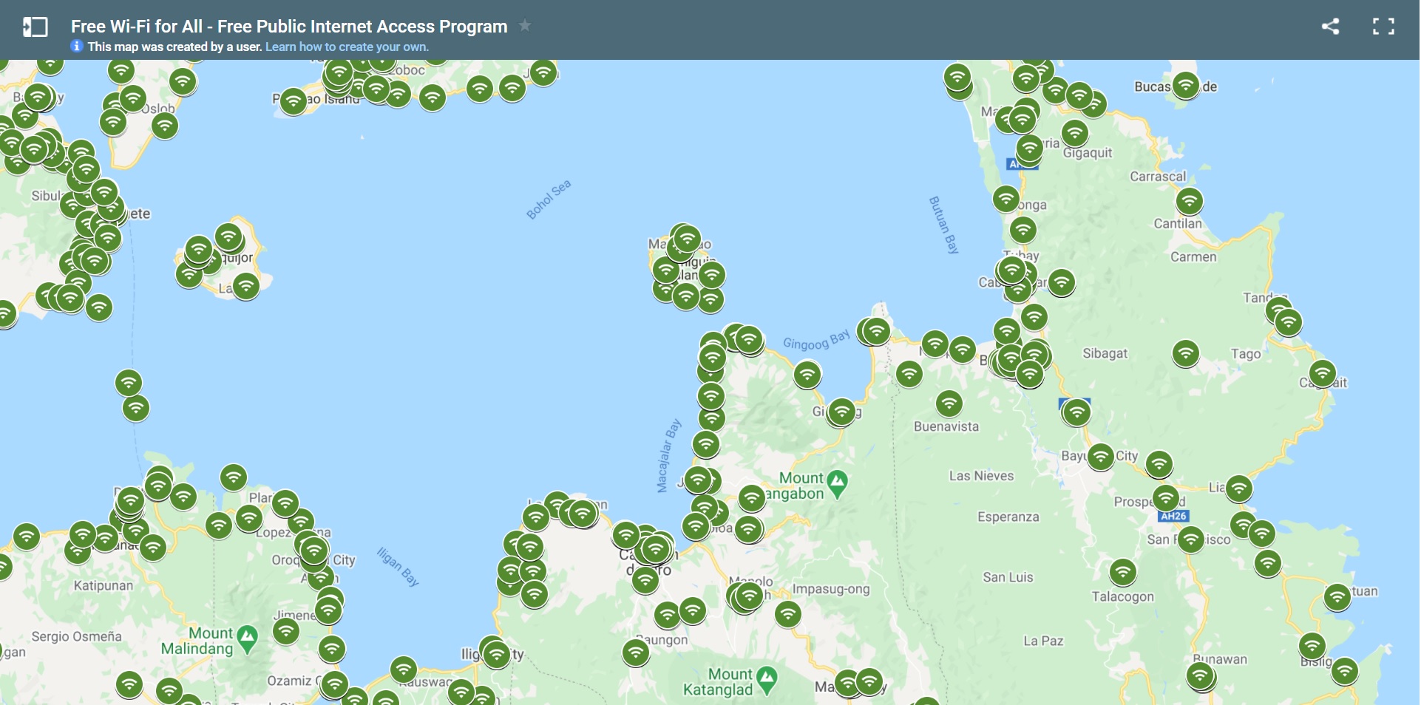This screenshot has width=1421, height=705.
Task: Select the Wi-Fi marker at Bucas Grande
Action: [x=1186, y=85]
